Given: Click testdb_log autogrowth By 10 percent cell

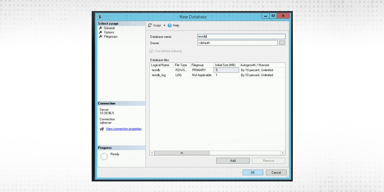Looking at the screenshot, I should (262, 75).
